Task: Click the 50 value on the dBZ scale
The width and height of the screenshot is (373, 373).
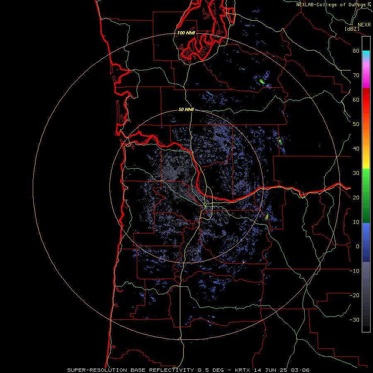Action: pyautogui.click(x=356, y=124)
